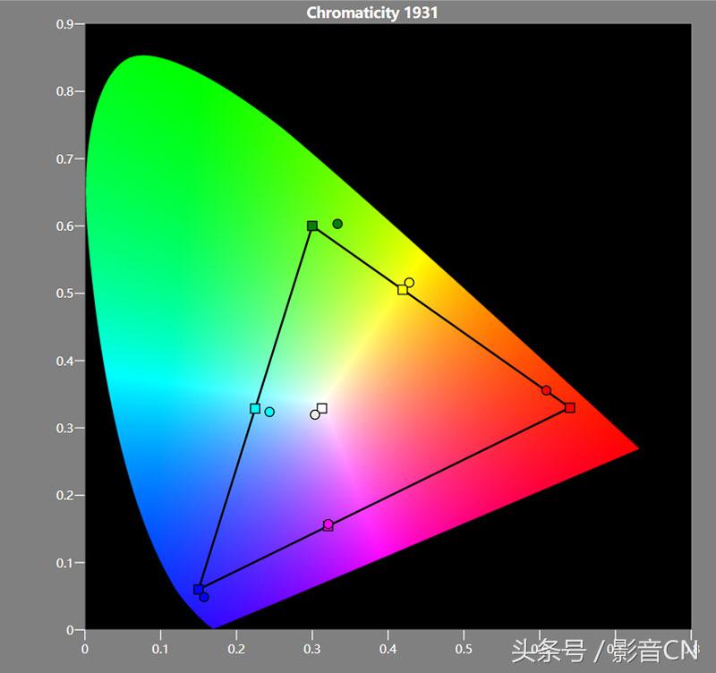
Task: Click the 0.5 label on vertical axis
Action: (x=64, y=294)
